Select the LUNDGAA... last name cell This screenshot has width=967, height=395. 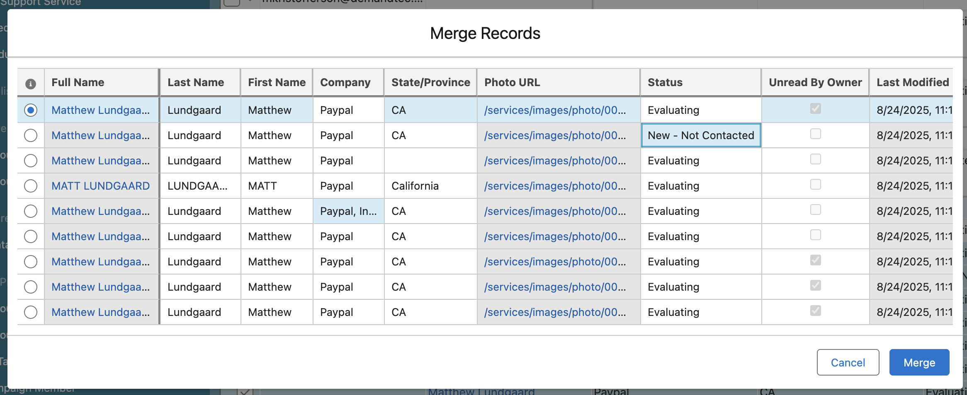pos(198,186)
